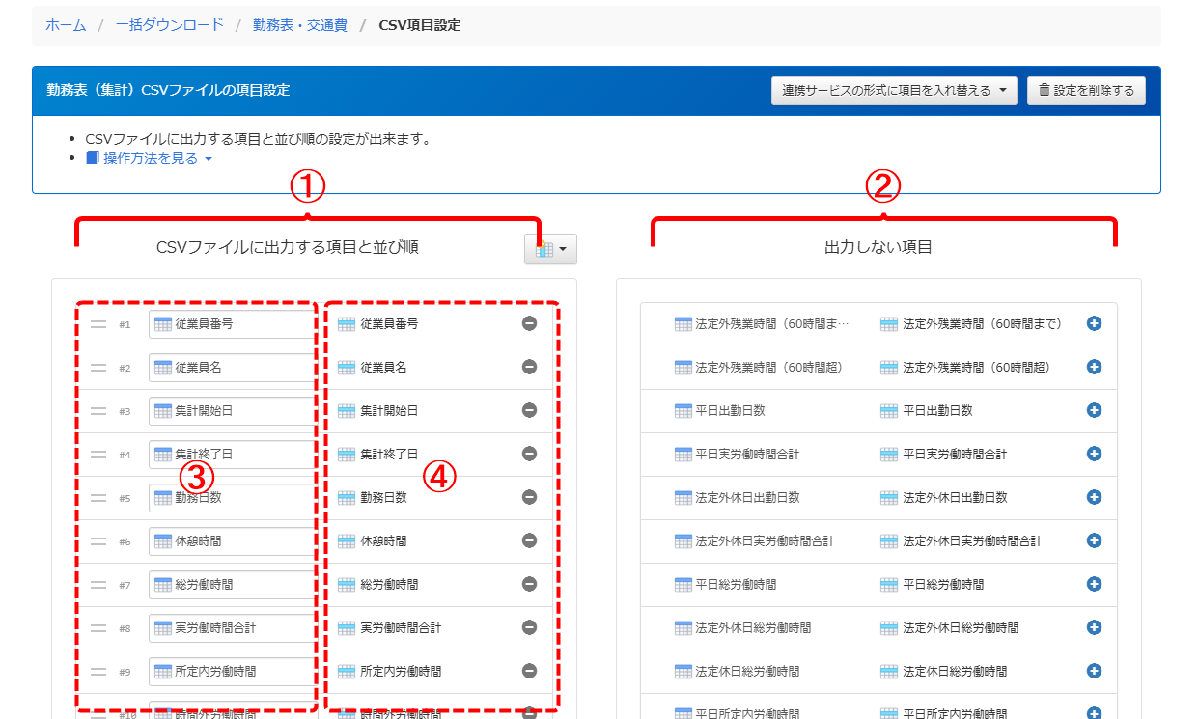
Task: Open 連携サービスの形式に項目を入れ替える dropdown
Action: point(894,91)
